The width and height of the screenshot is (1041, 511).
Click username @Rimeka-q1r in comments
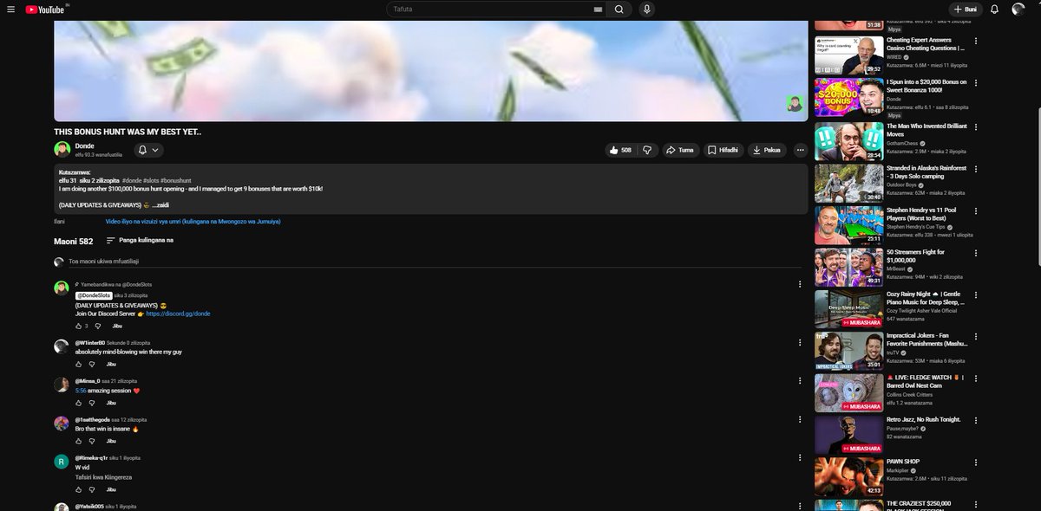point(89,457)
